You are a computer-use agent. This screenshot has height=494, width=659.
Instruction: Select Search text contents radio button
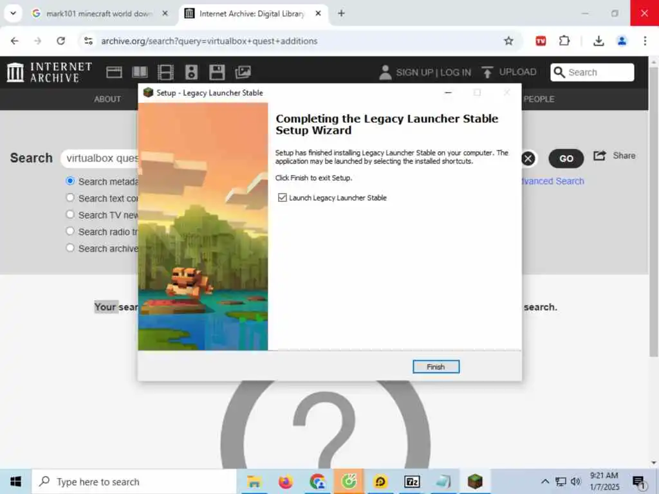coord(70,198)
